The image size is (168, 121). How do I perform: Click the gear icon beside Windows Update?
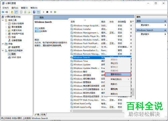point(72,65)
